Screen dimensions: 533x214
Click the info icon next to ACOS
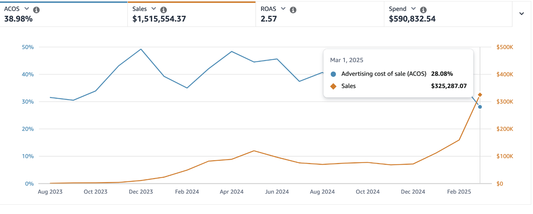click(x=36, y=10)
